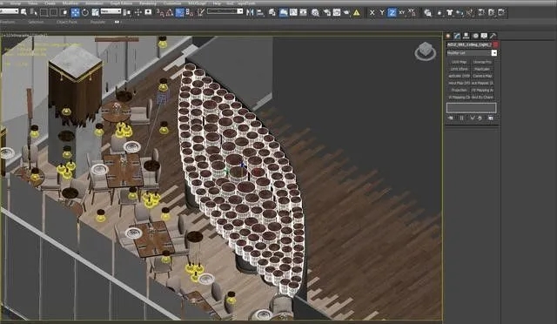This screenshot has width=557, height=324.
Task: Activate the Select and Move tool
Action: tap(75, 13)
